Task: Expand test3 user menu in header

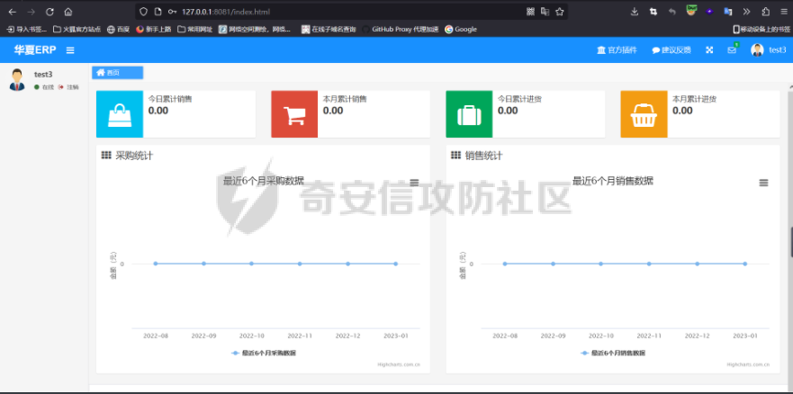Action: tap(770, 49)
